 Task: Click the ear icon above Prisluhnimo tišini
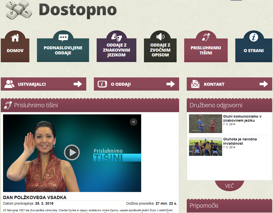pyautogui.click(x=206, y=37)
